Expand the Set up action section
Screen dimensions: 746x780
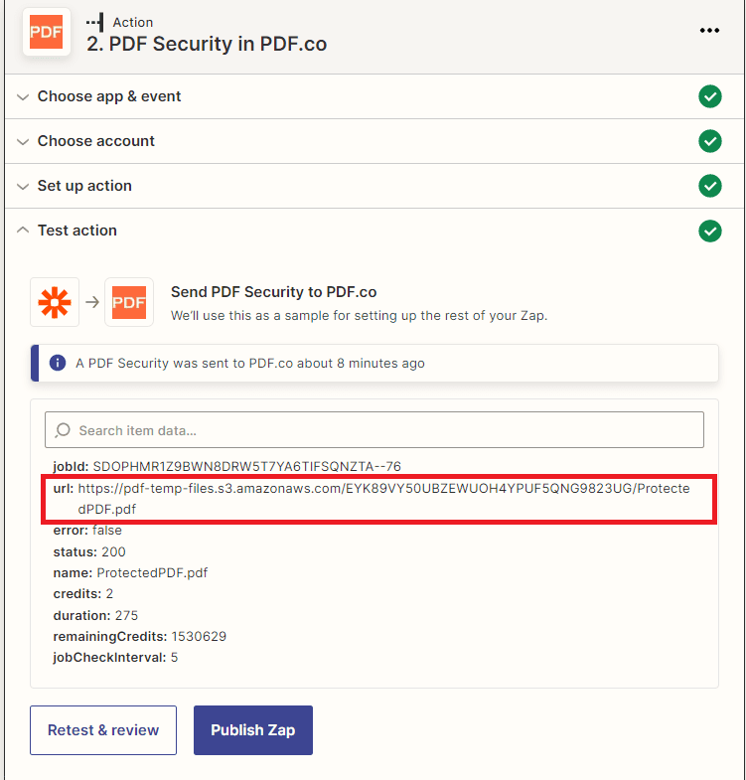coord(84,186)
